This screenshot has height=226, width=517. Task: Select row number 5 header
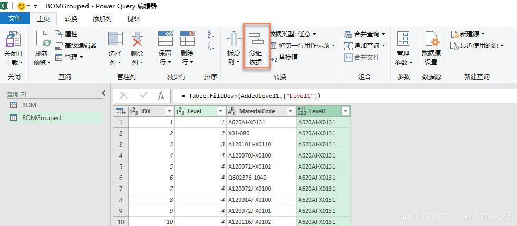tap(121, 166)
